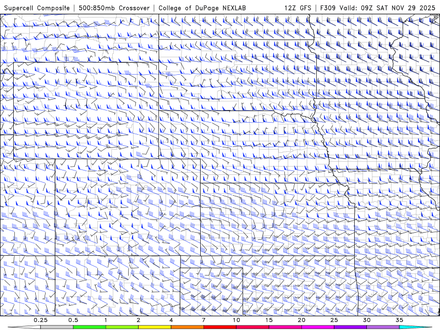This screenshot has height=330, width=440.
Task: Click the "College of DuPage NEXLAB" text
Action: tap(202, 8)
